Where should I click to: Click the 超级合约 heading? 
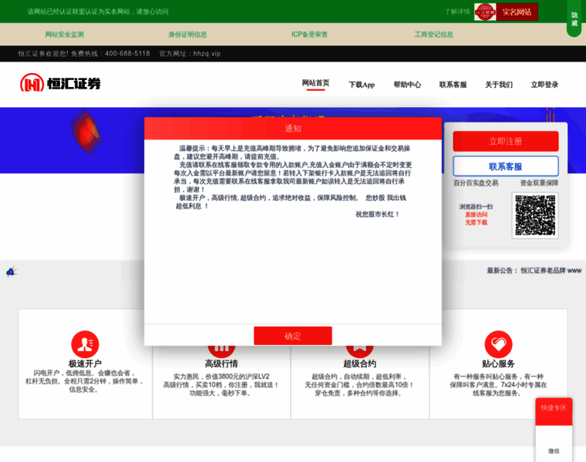click(x=359, y=363)
